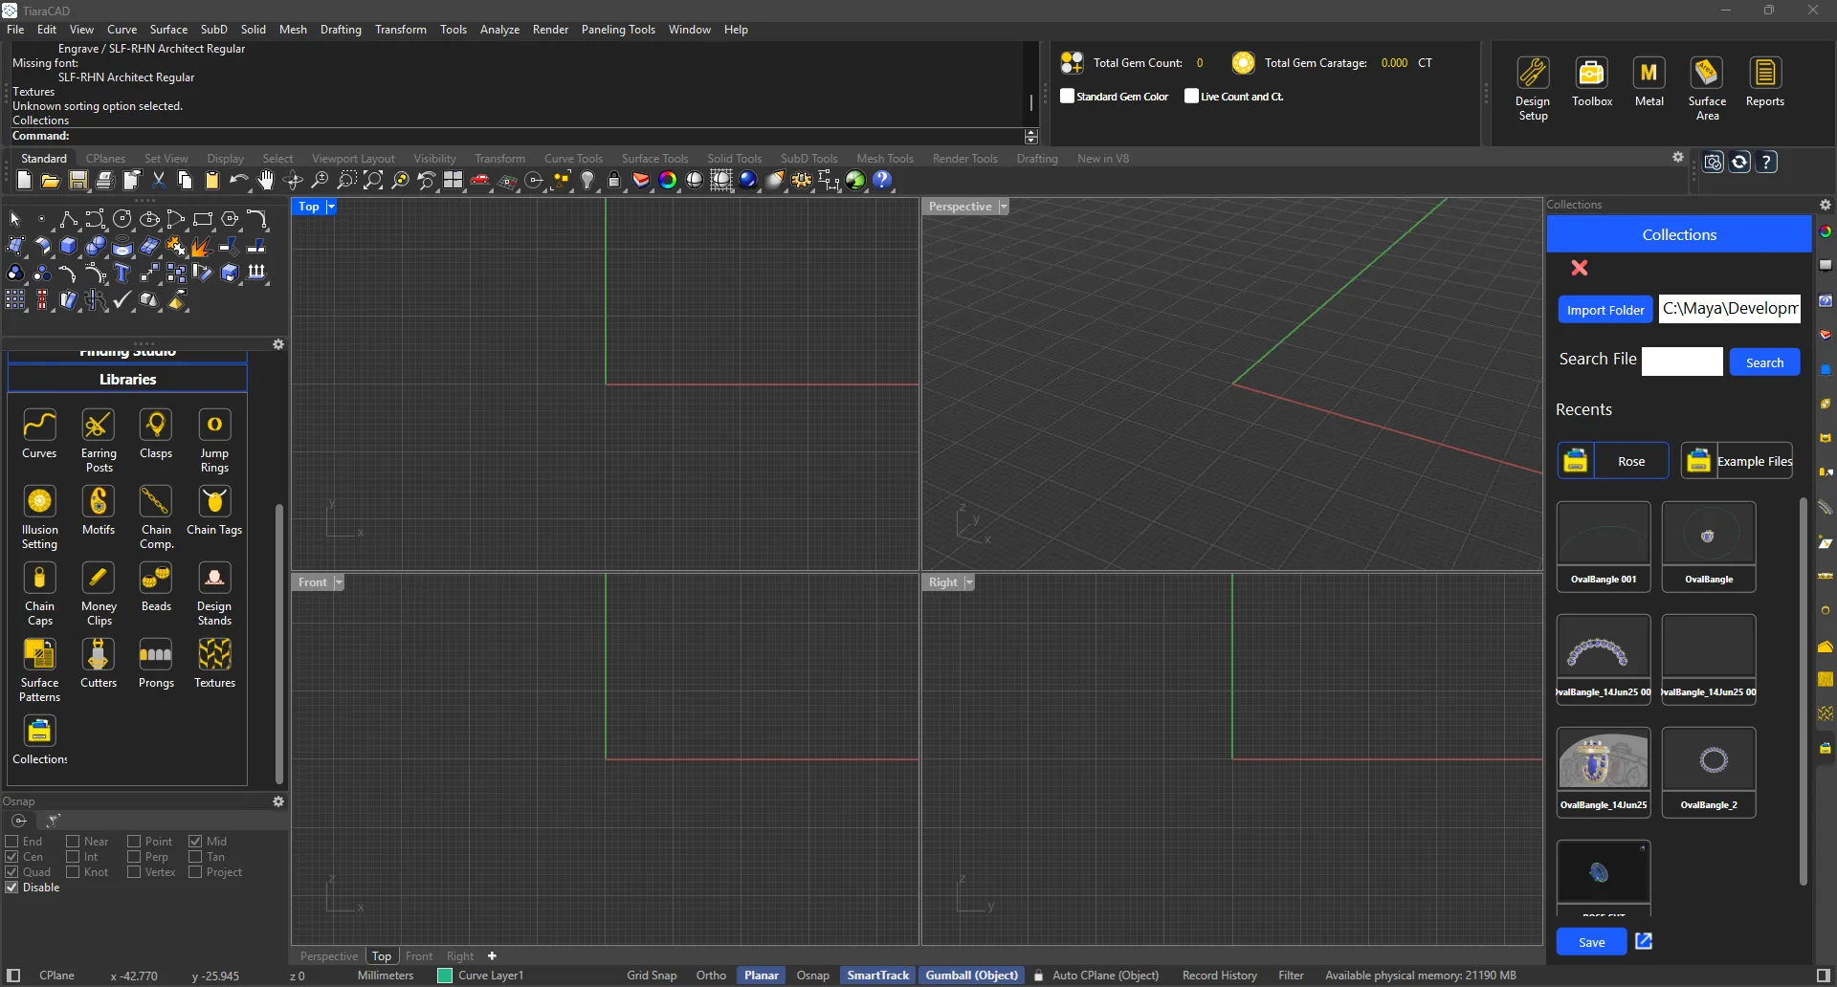Enable the End osnap checkbox
Viewport: 1837px width, 987px height.
pos(12,842)
